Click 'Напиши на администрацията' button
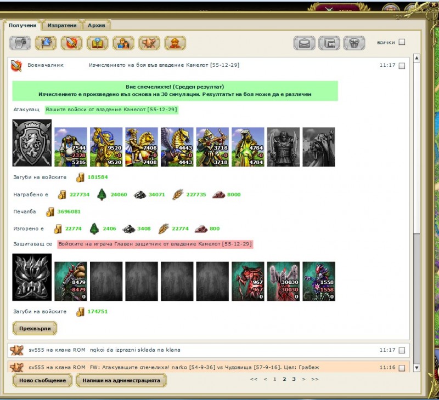 [x=121, y=380]
